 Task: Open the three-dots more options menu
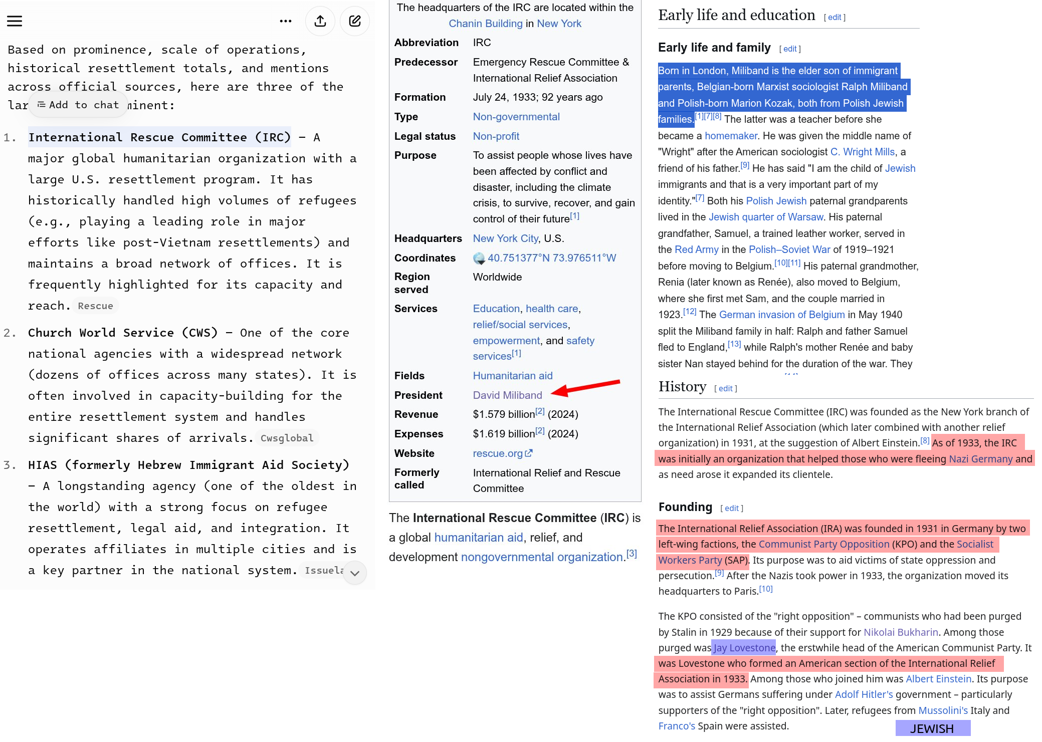[286, 21]
